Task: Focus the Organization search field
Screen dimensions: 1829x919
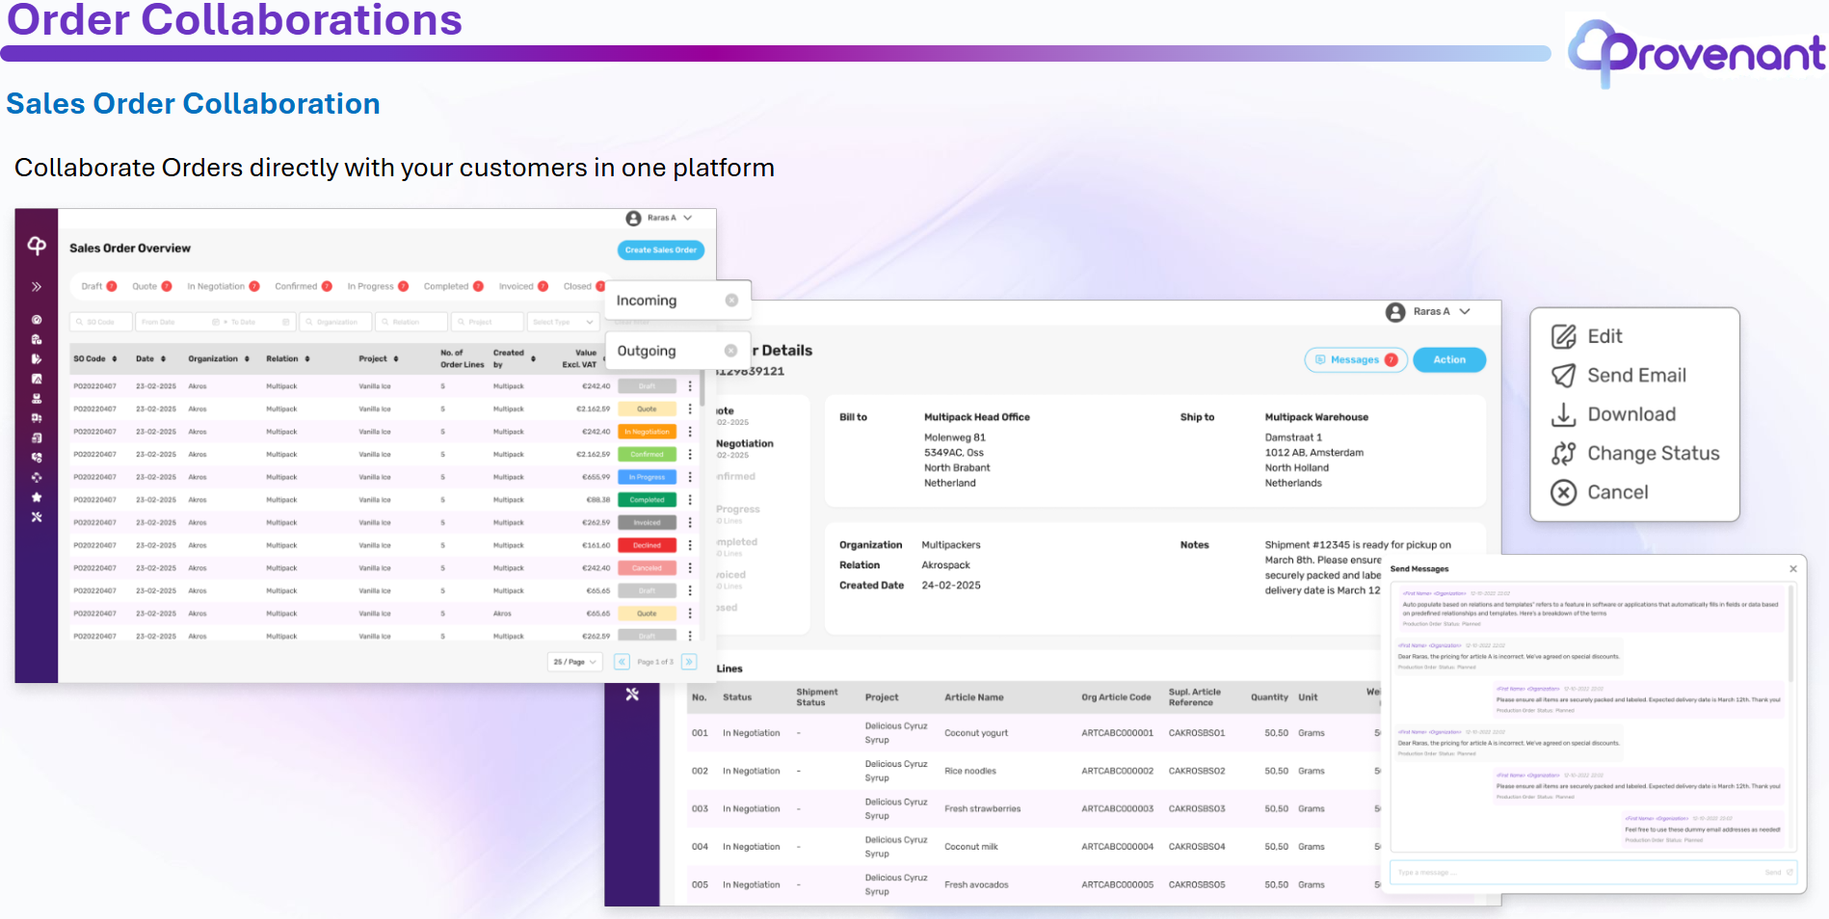Action: (x=335, y=322)
